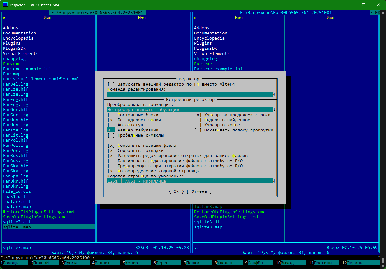Expand the 'Не преобразовывать табуляцию' dropdown
Image resolution: width=386 pixels, height=269 pixels.
(274, 109)
